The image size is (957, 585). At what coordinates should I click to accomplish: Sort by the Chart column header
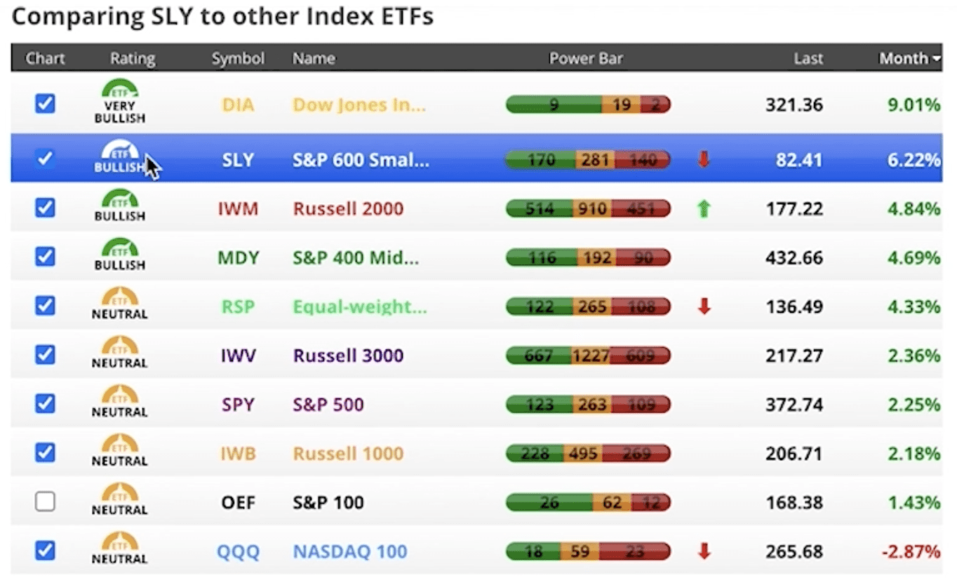(45, 59)
